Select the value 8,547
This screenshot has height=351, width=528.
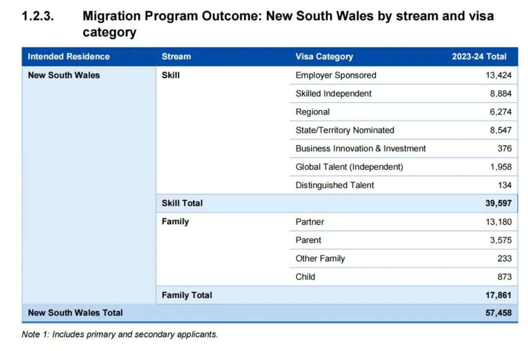pos(501,130)
